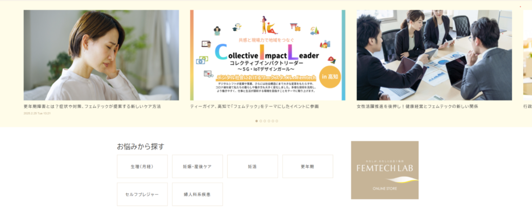
Task: Choose the 更年期 category button
Action: 308,166
